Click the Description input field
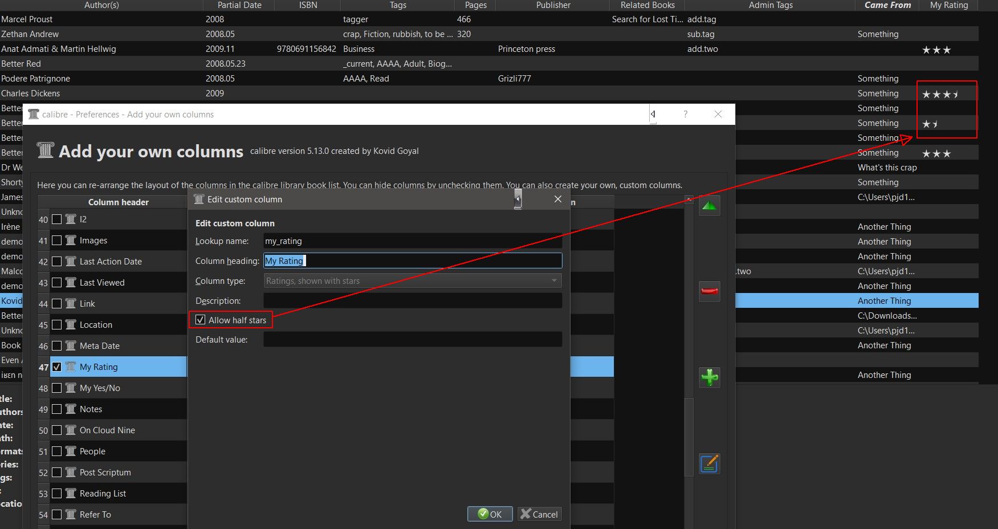Screen dimensions: 998x529 pyautogui.click(x=413, y=300)
